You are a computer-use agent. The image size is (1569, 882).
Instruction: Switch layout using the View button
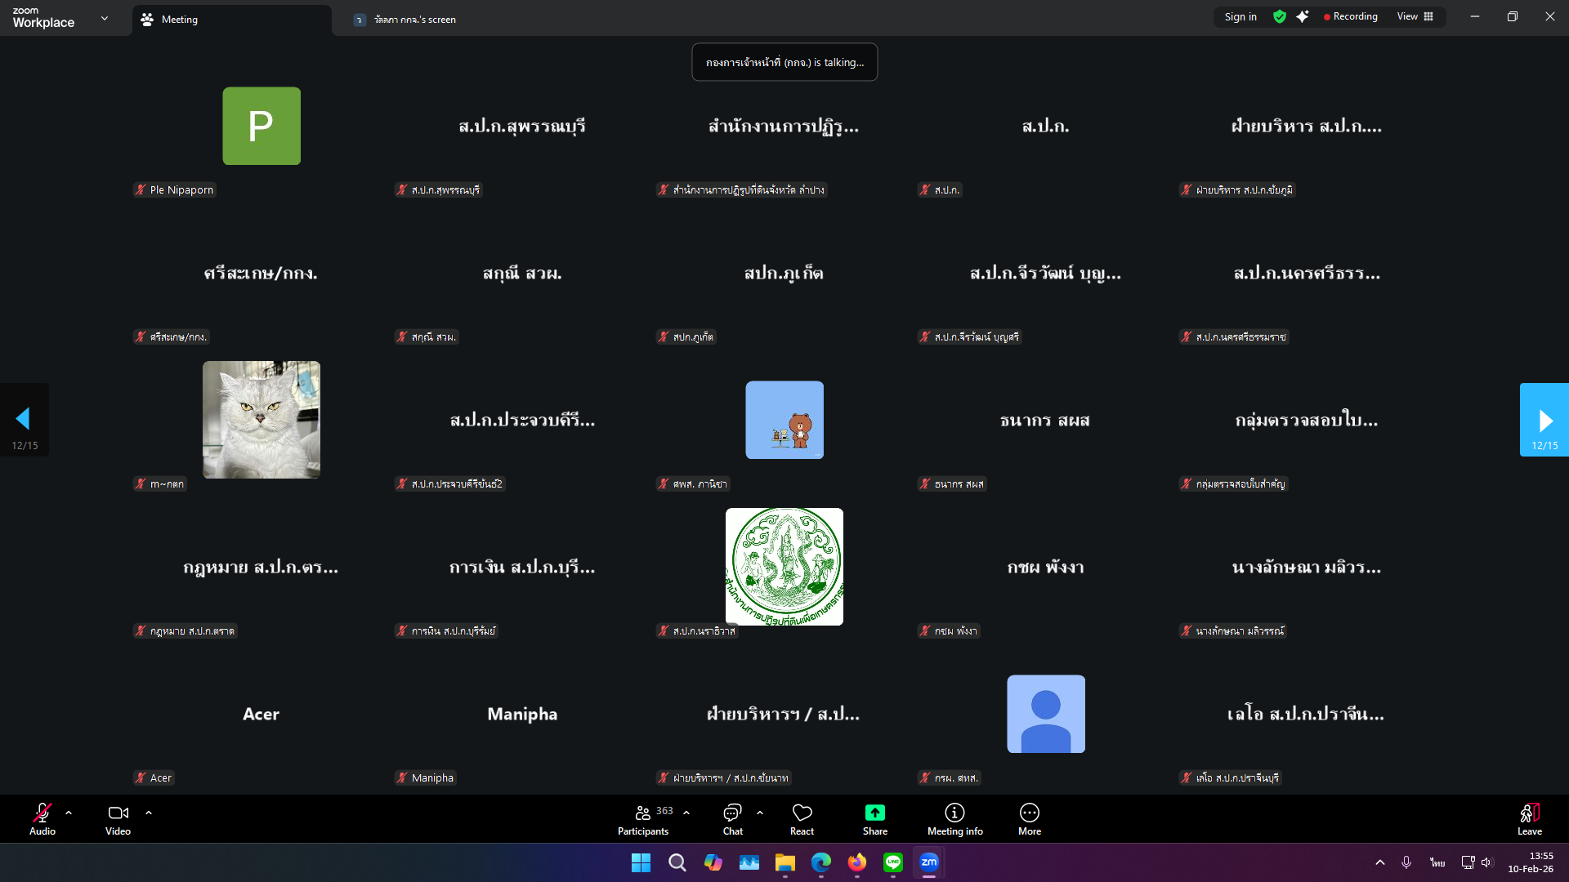coord(1415,16)
